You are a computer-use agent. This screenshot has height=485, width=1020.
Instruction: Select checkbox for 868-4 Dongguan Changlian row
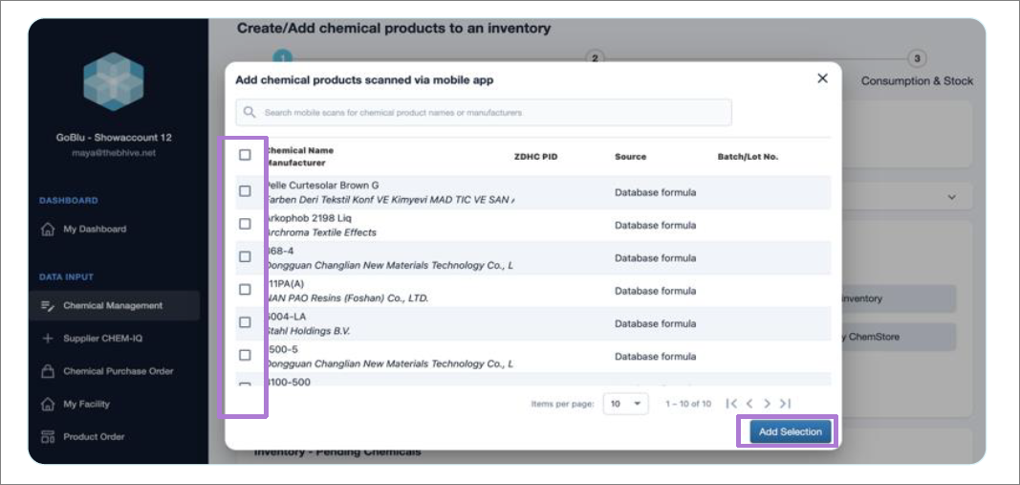click(x=246, y=257)
